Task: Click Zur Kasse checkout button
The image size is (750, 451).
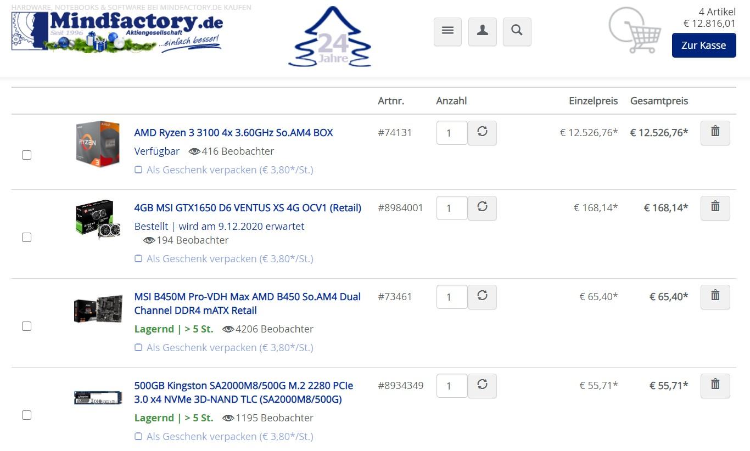Action: pos(704,46)
